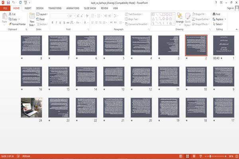Image resolution: width=239 pixels, height=159 pixels.
Task: Click Ribbon Display Options icon
Action: [221, 3]
